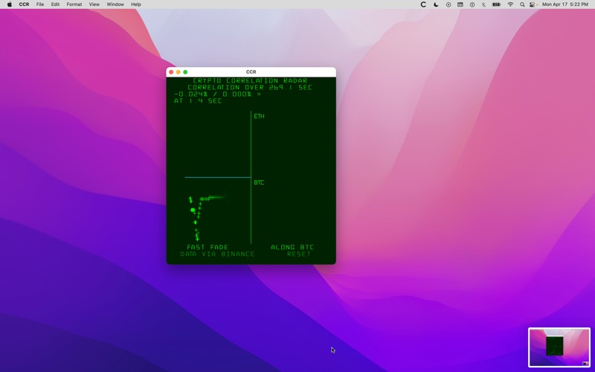Expand the View menu

[x=94, y=4]
